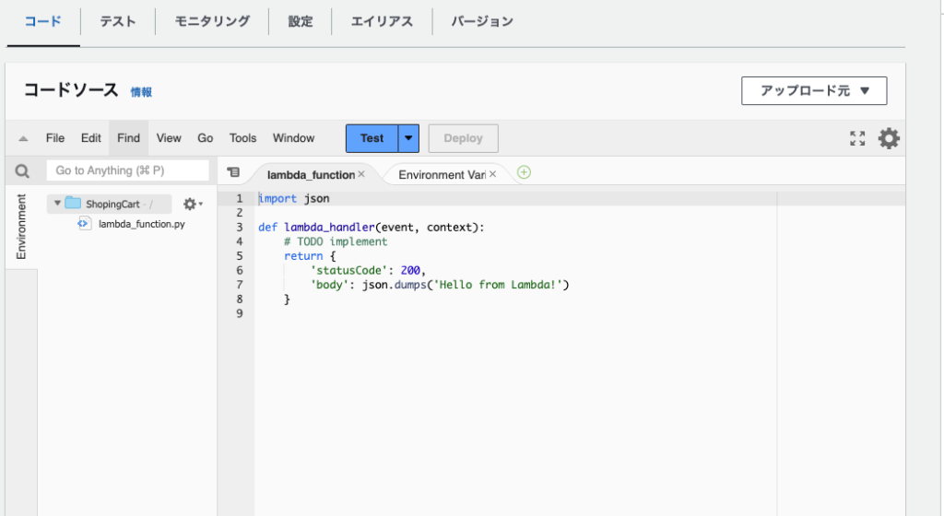Toggle fullscreen editor mode icon
The image size is (944, 516).
[857, 138]
